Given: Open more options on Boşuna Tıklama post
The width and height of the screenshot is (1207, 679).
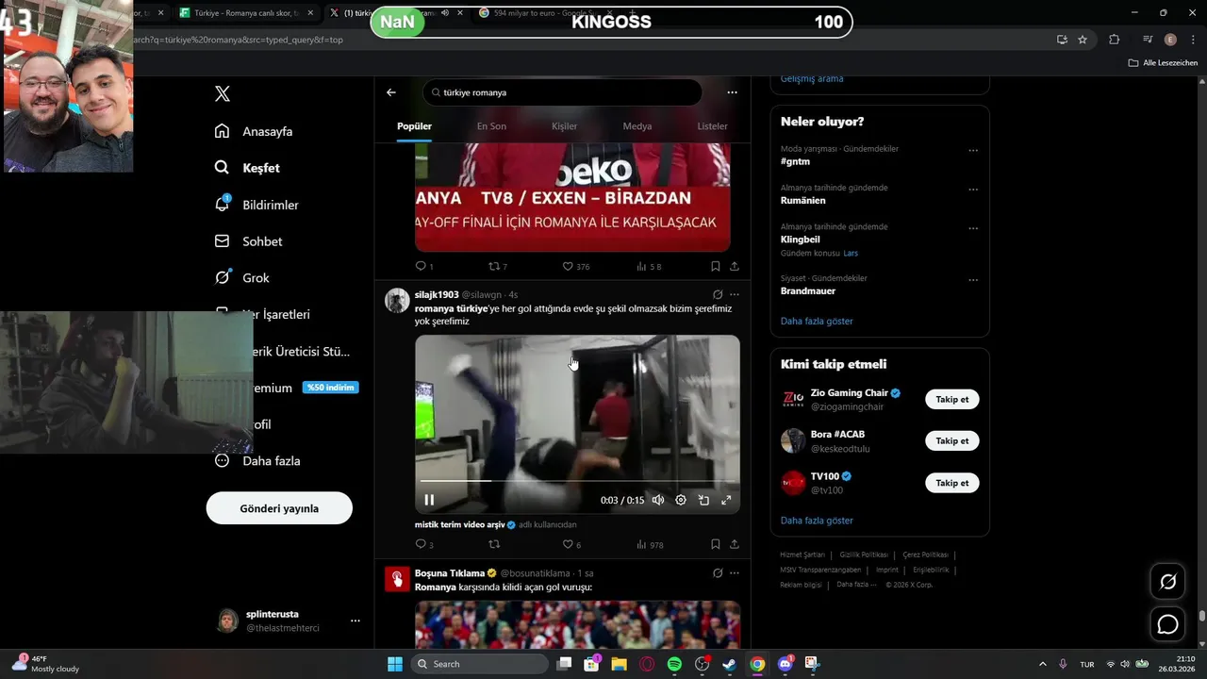Looking at the screenshot, I should coord(735,572).
